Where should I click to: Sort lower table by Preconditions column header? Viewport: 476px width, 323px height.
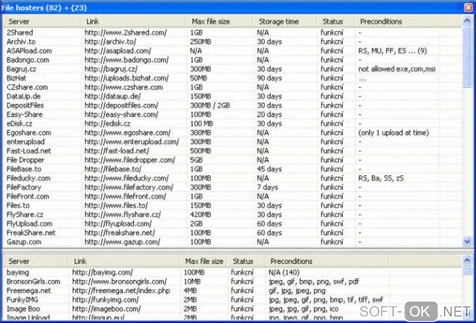[326, 261]
